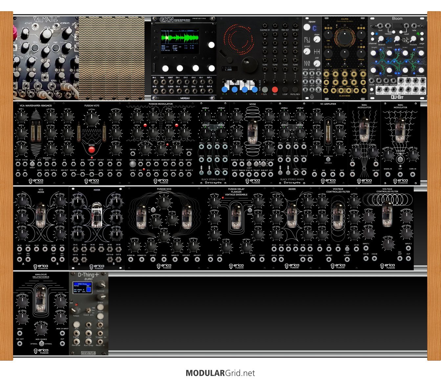
Task: Click the MIX OUT jack on the slicer module
Action: [x=295, y=25]
